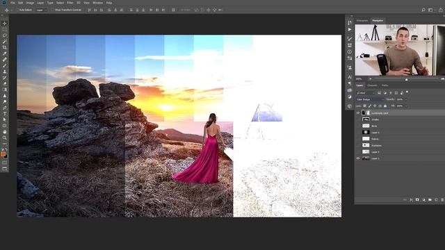Screen dimensions: 445x250
Task: Select the Navigator tab
Action: coord(378,21)
